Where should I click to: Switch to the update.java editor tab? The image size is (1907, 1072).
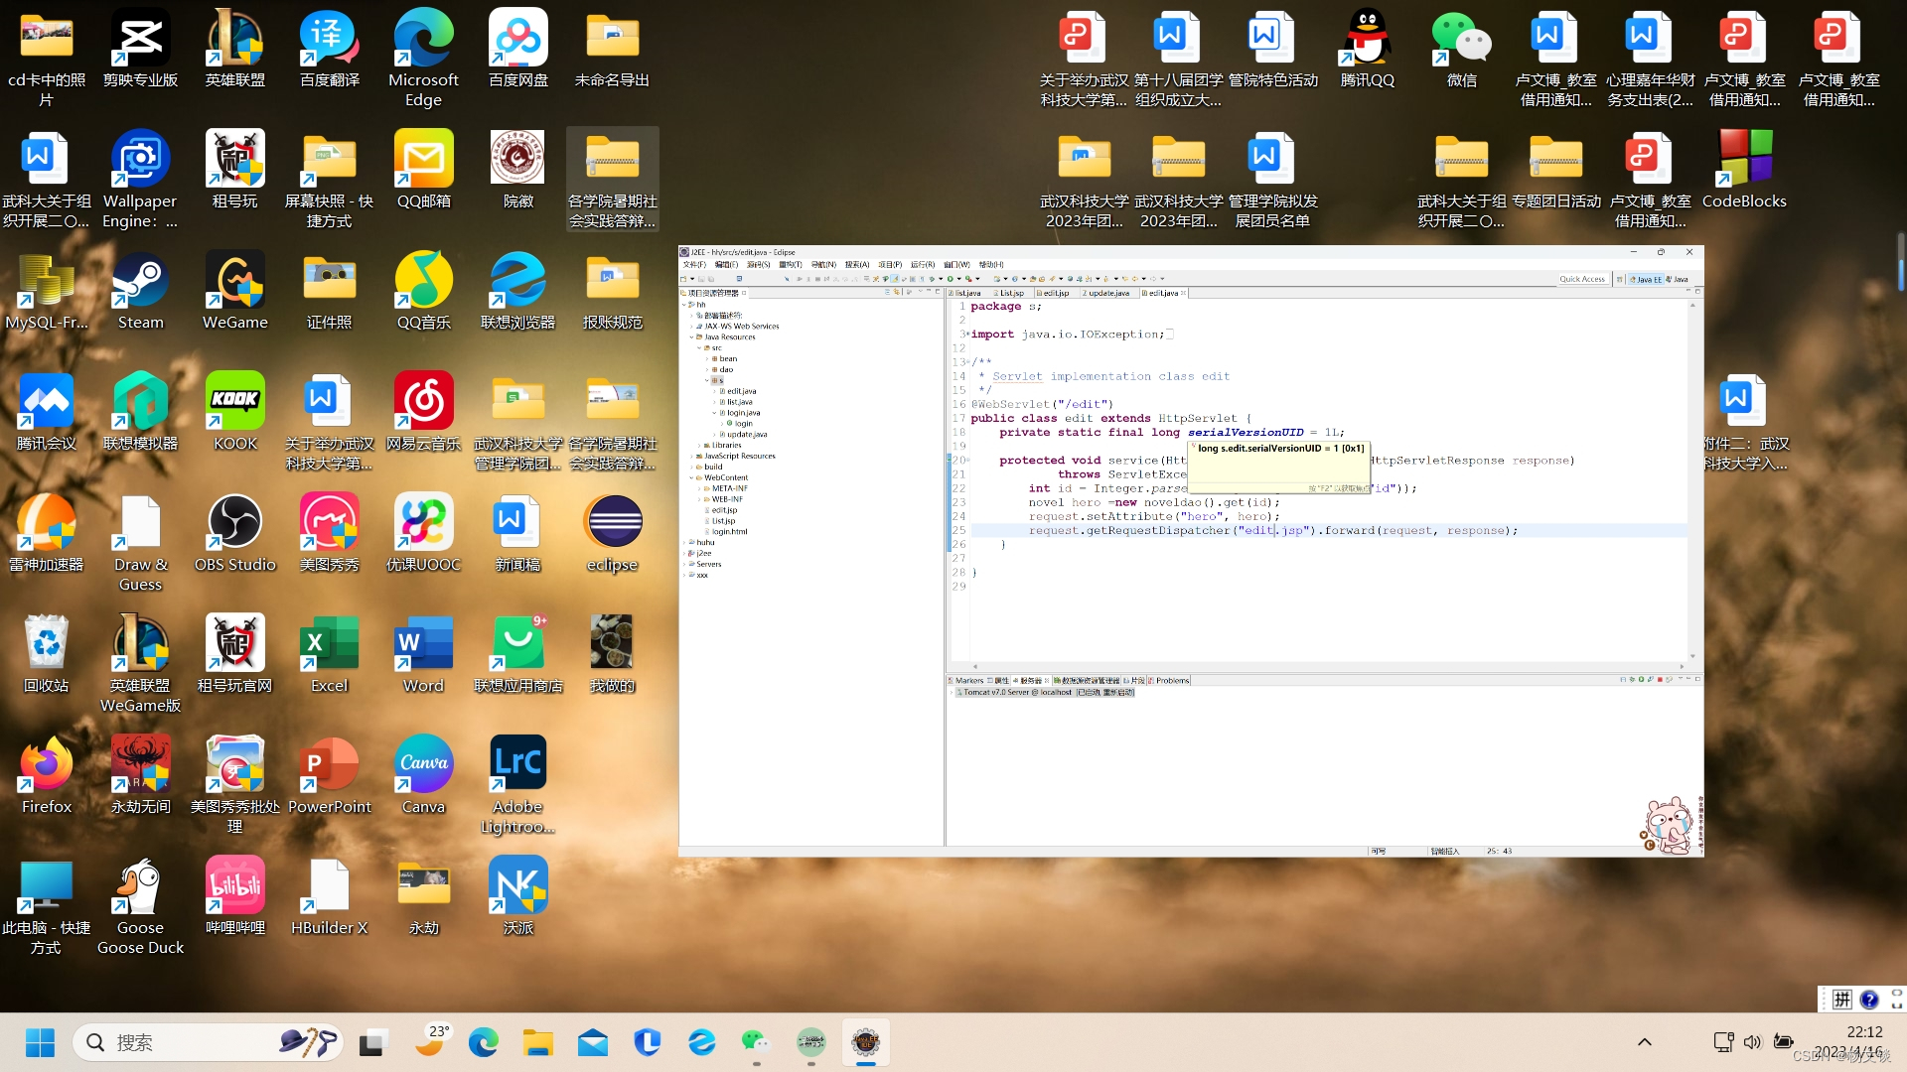click(x=1106, y=293)
